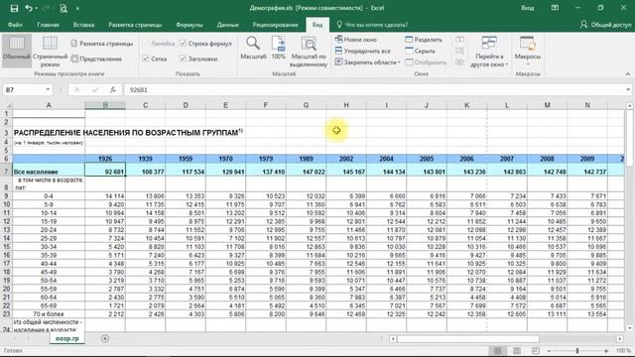Screen dimensions: 635x357
Task: Click the Общий доступ button
Action: click(606, 25)
